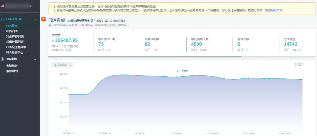Click the horizontal scrollbar under the metrics
The width and height of the screenshot is (317, 136).
pyautogui.click(x=145, y=57)
